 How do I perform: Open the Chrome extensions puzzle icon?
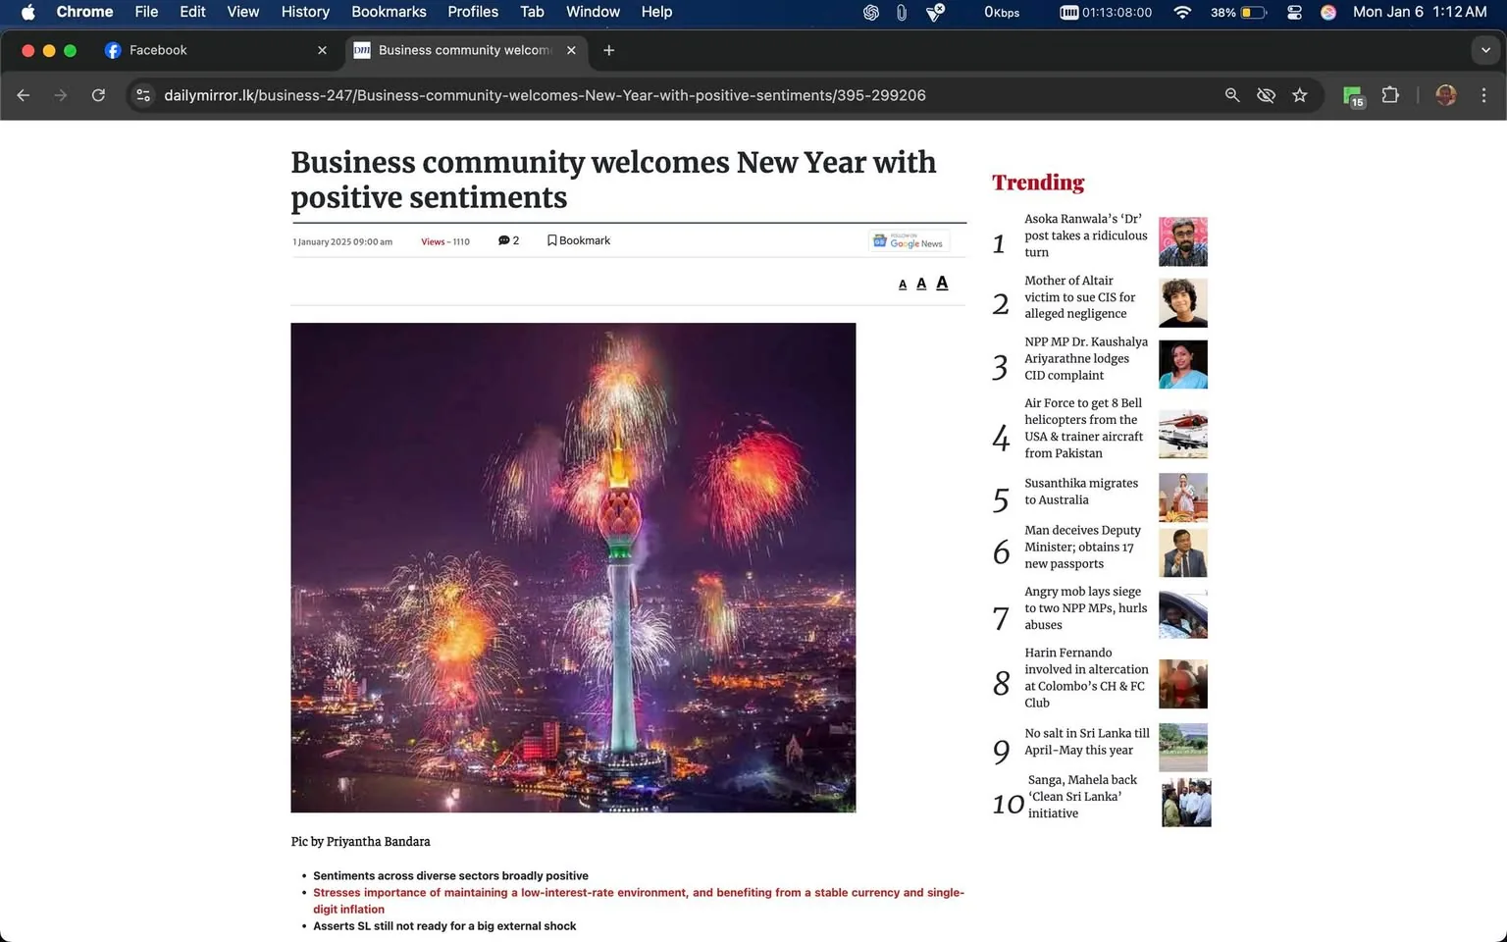pos(1390,95)
